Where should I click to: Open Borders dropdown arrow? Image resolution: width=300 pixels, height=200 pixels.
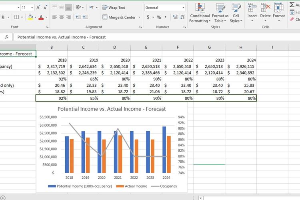(22, 17)
